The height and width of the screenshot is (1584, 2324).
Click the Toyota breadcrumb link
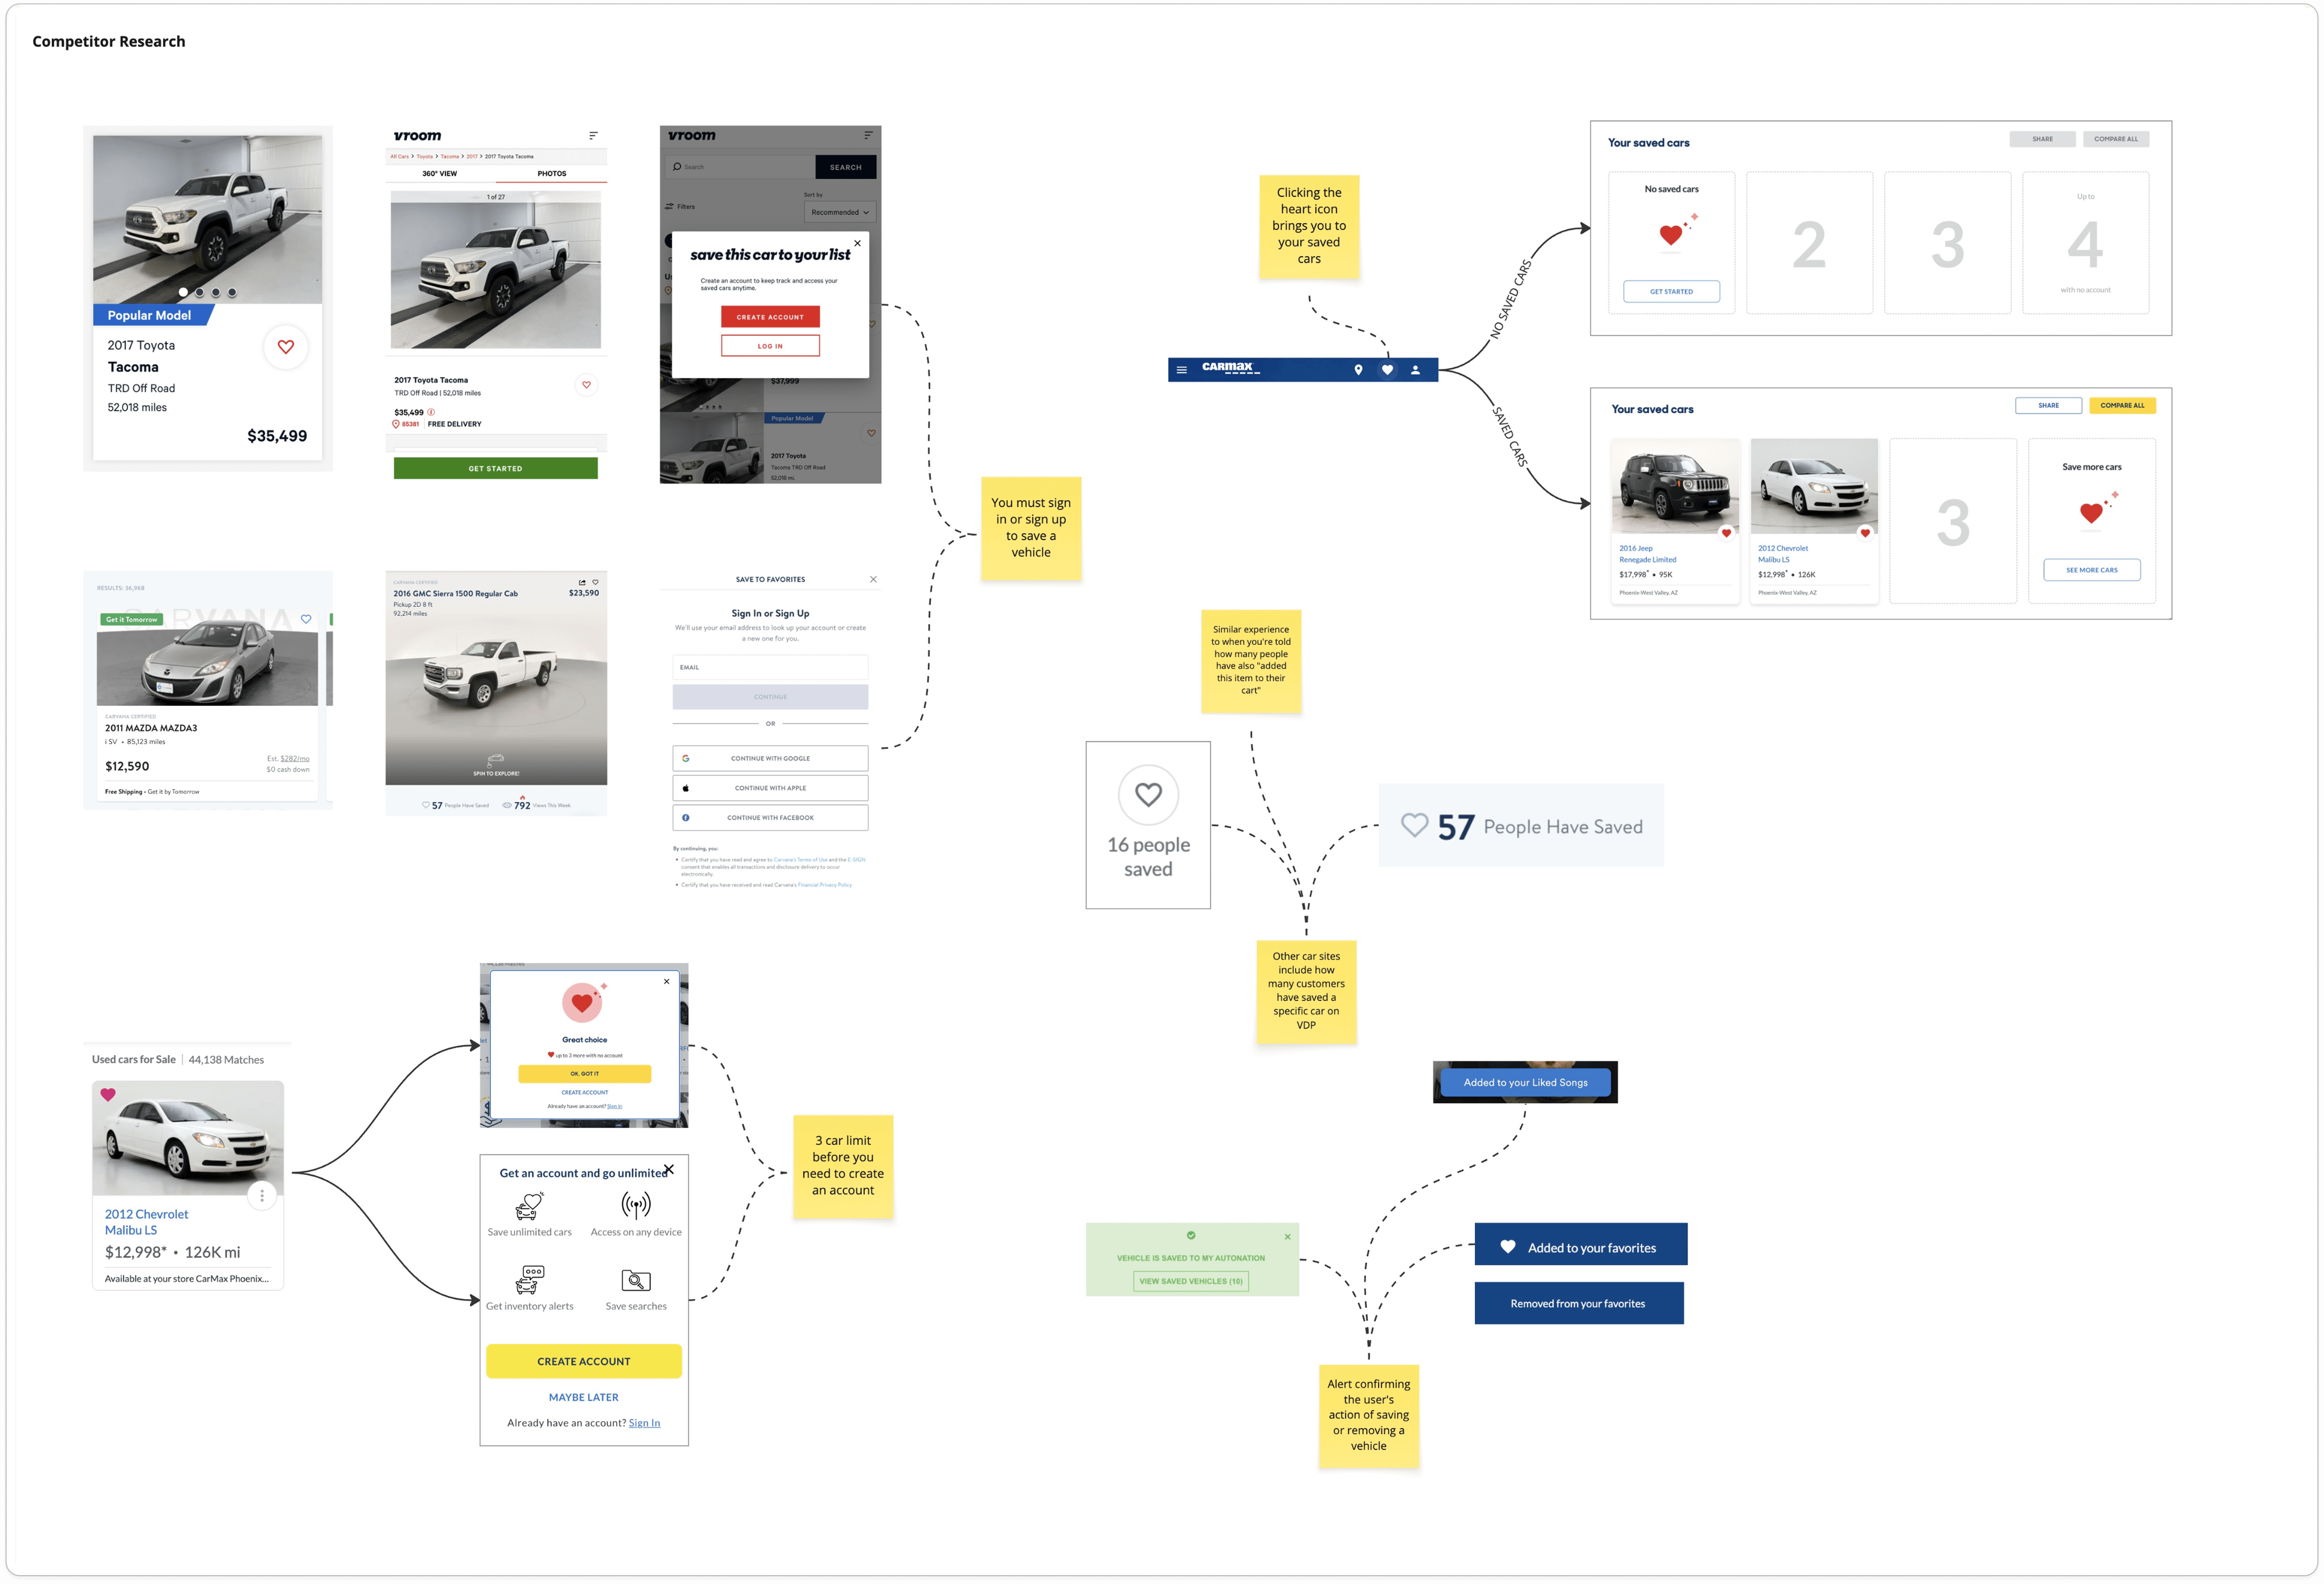coord(425,156)
